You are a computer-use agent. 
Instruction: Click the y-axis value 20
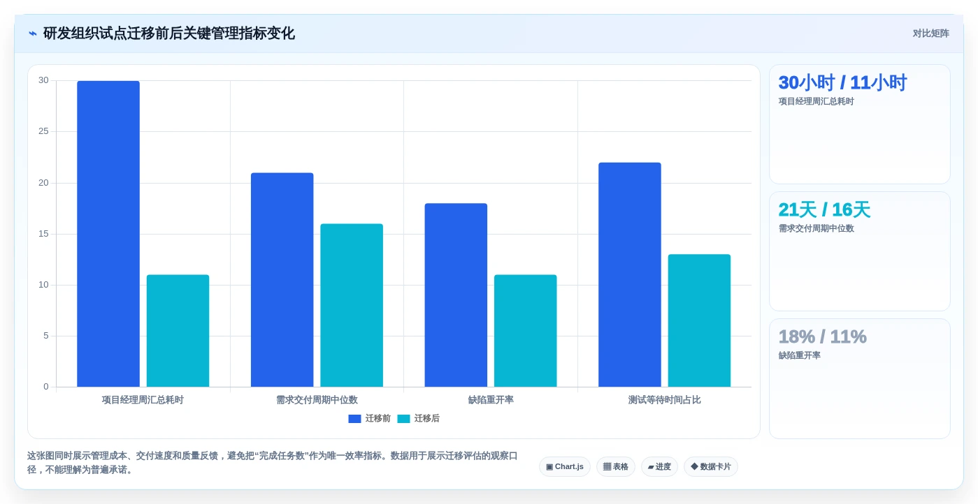point(43,183)
